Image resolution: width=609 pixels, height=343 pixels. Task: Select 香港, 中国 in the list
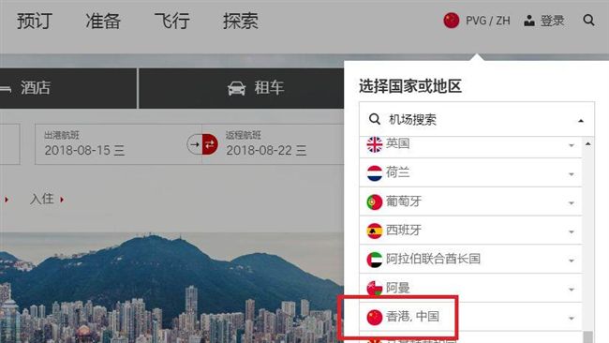tap(470, 317)
